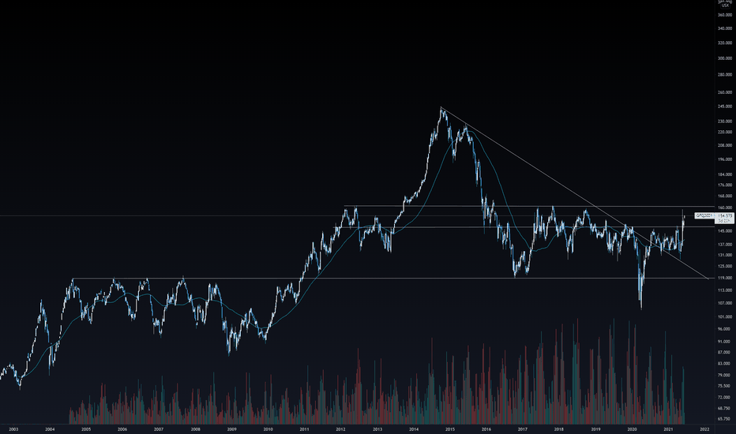The image size is (736, 434).
Task: Click the 2007 label on time axis
Action: coord(159,429)
